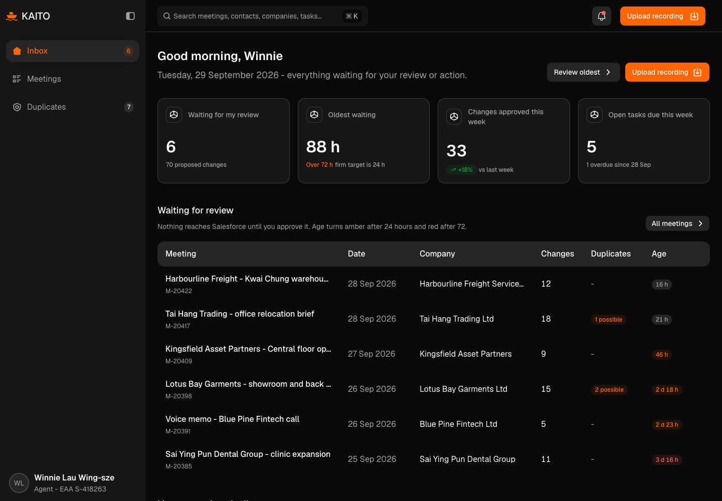This screenshot has width=722, height=501.
Task: Click the WL user avatar
Action: point(19,483)
